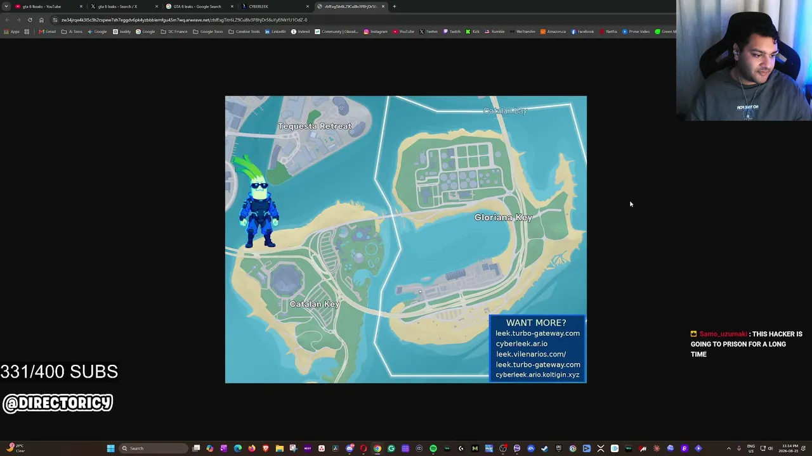Viewport: 812px width, 456px height.
Task: Open the LinkedIn bookmark
Action: (275, 32)
